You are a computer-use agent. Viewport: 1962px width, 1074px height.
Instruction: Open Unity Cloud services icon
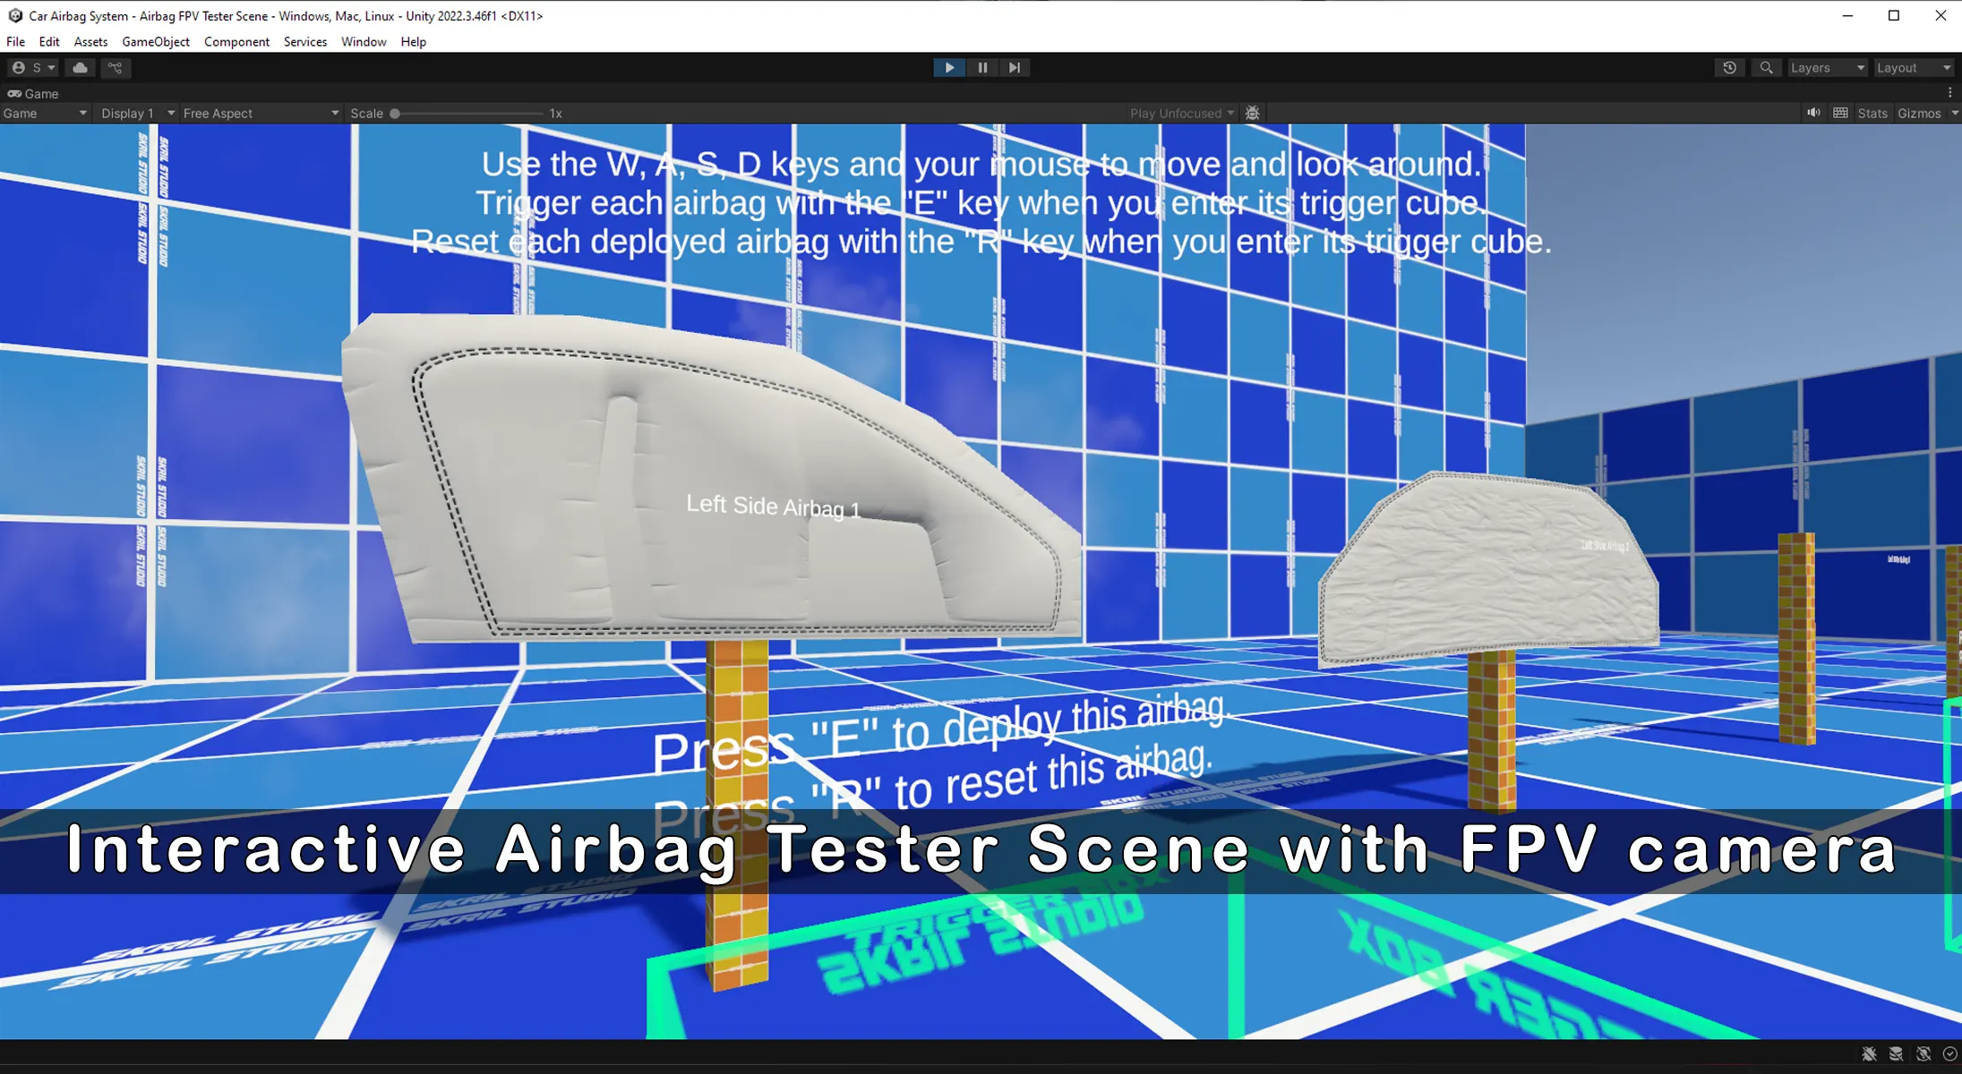80,68
